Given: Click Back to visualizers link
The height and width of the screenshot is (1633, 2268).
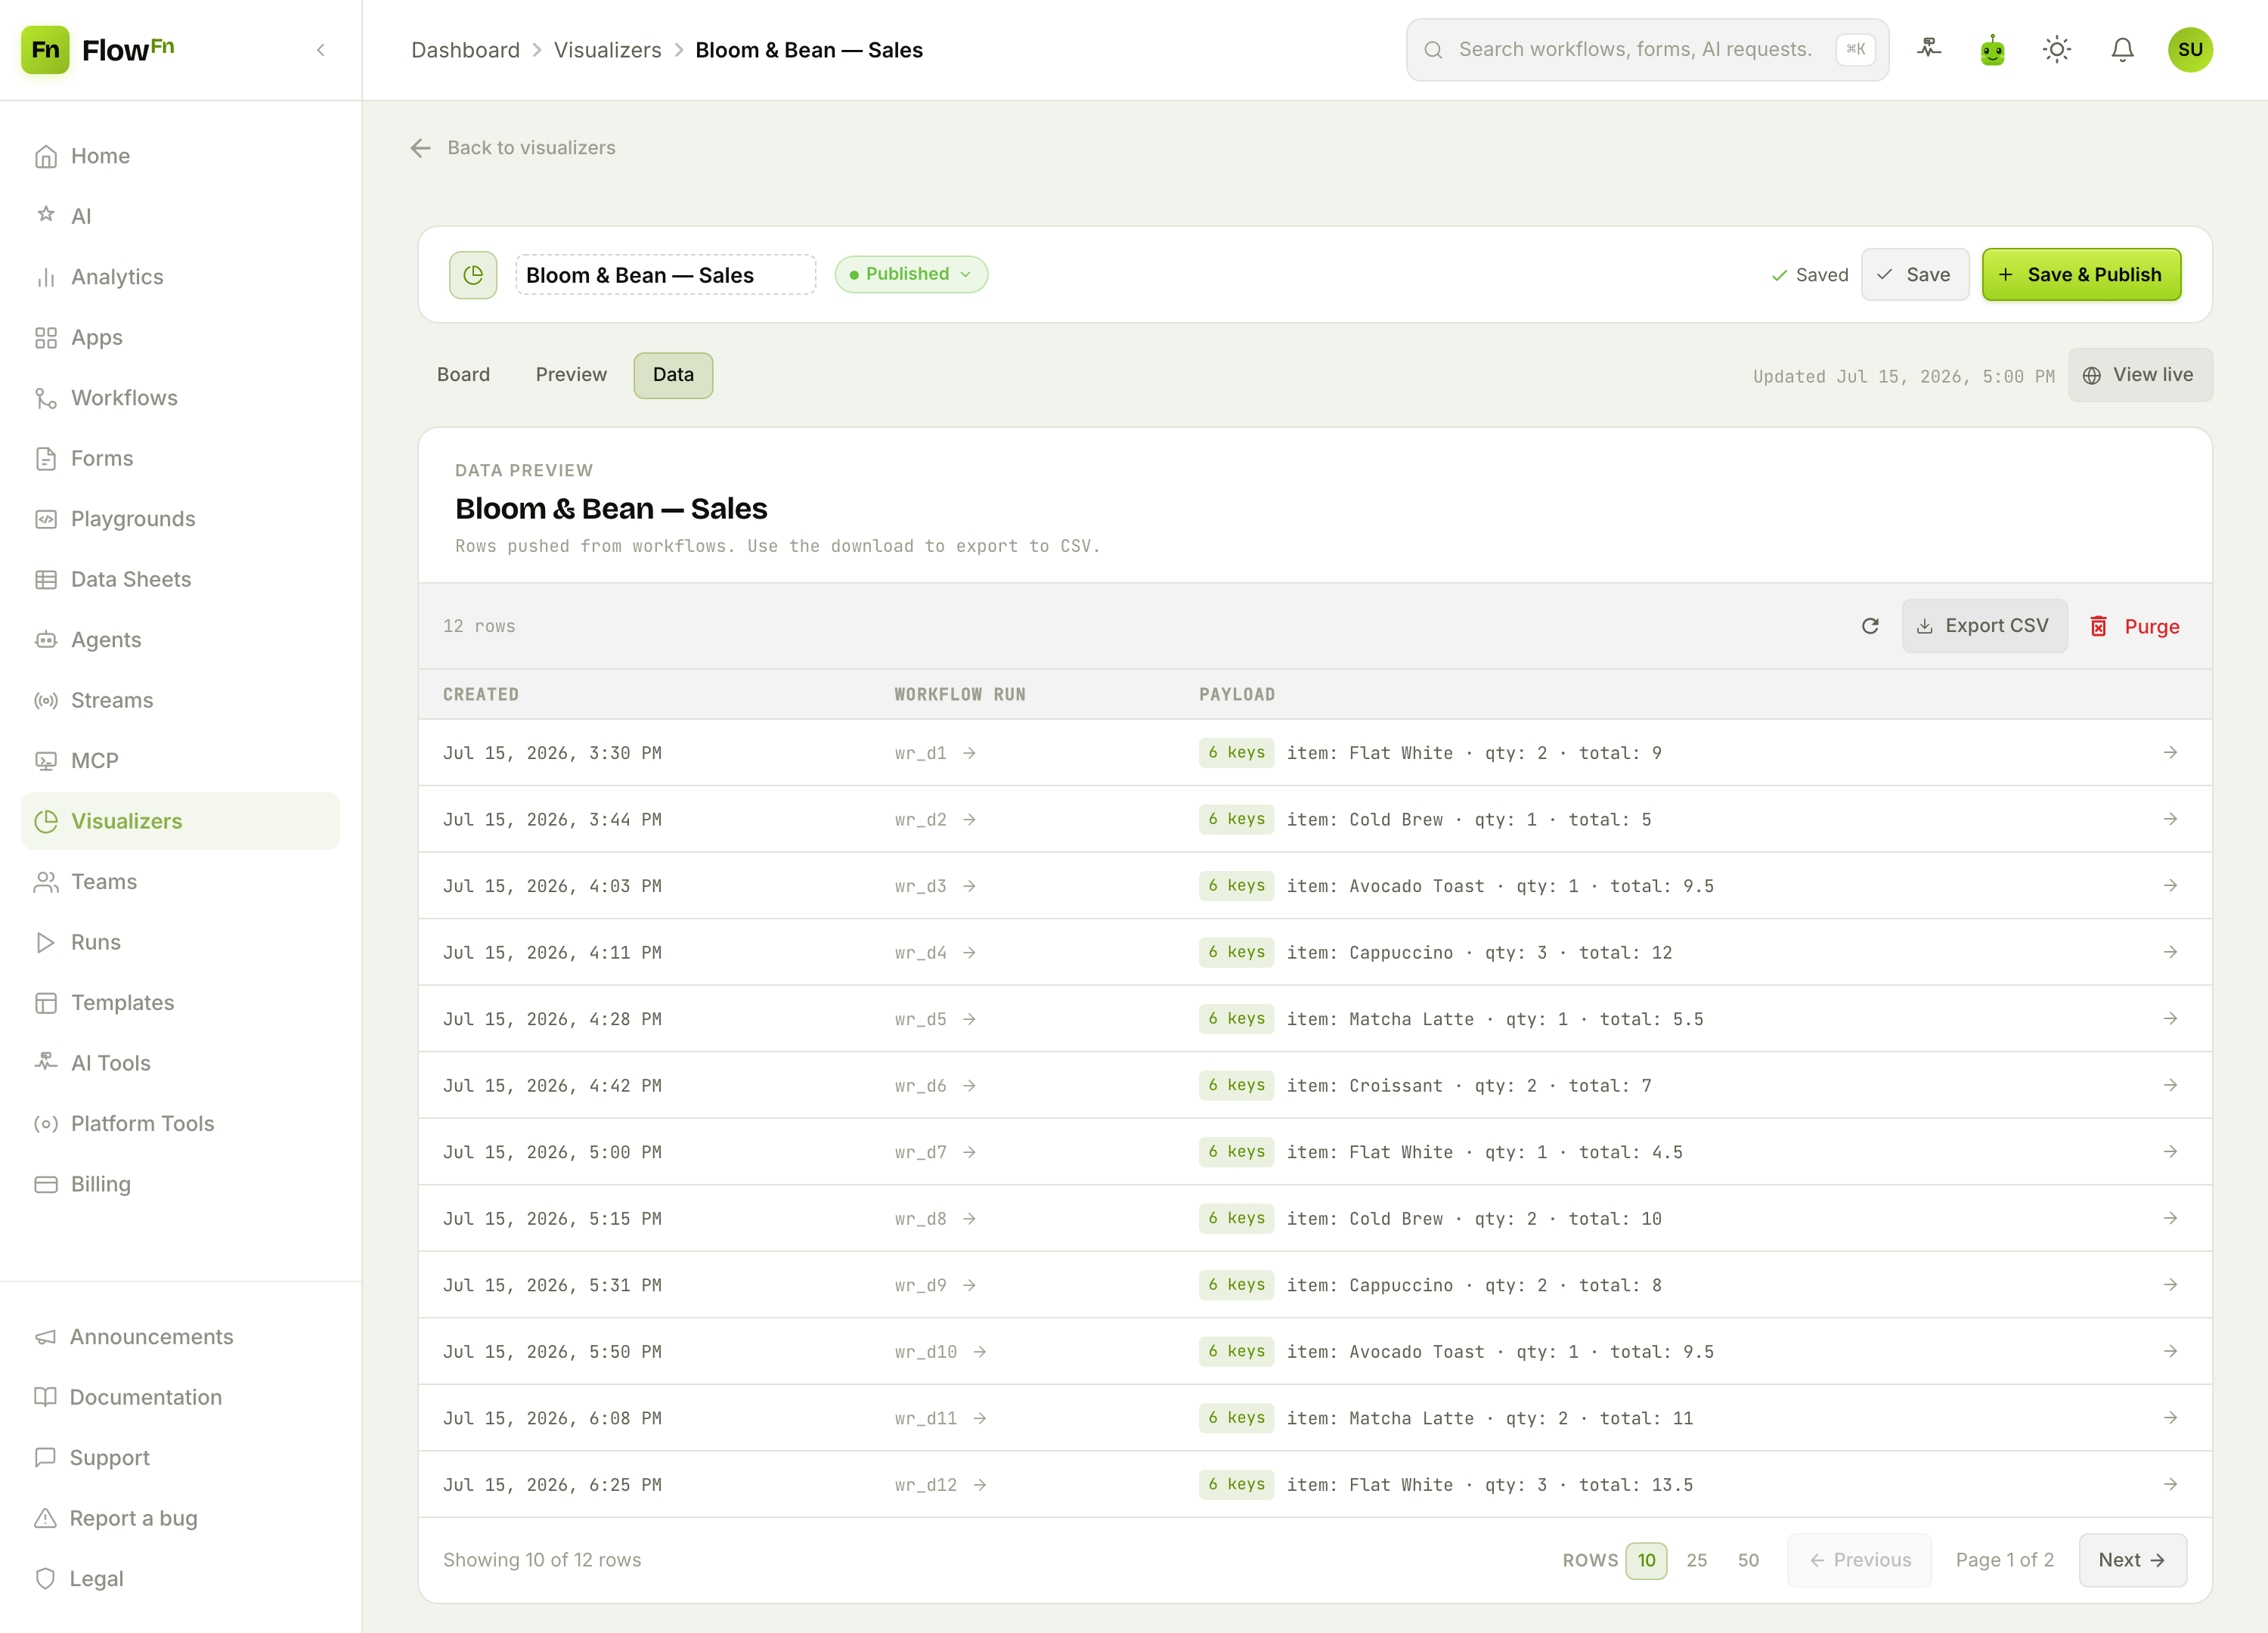Looking at the screenshot, I should click(x=513, y=148).
